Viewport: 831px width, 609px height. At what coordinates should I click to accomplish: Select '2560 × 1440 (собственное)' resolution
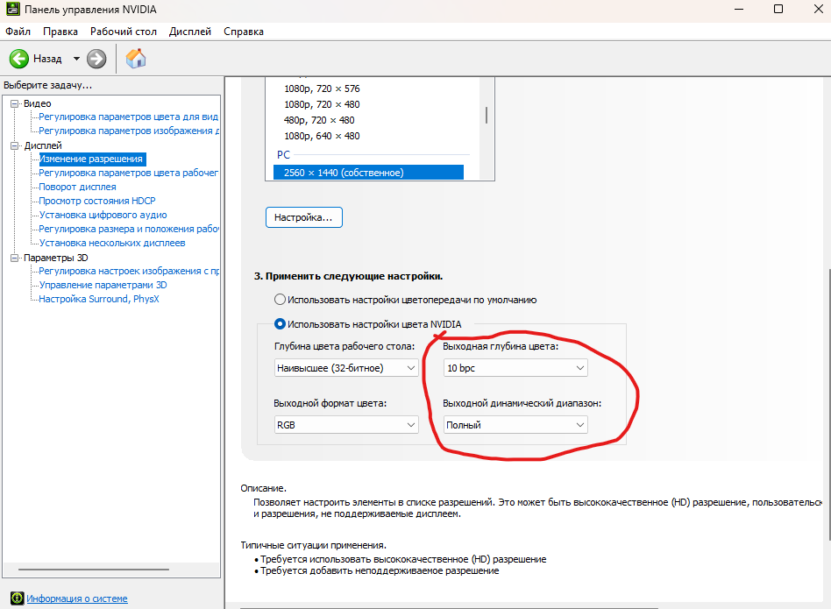(368, 173)
